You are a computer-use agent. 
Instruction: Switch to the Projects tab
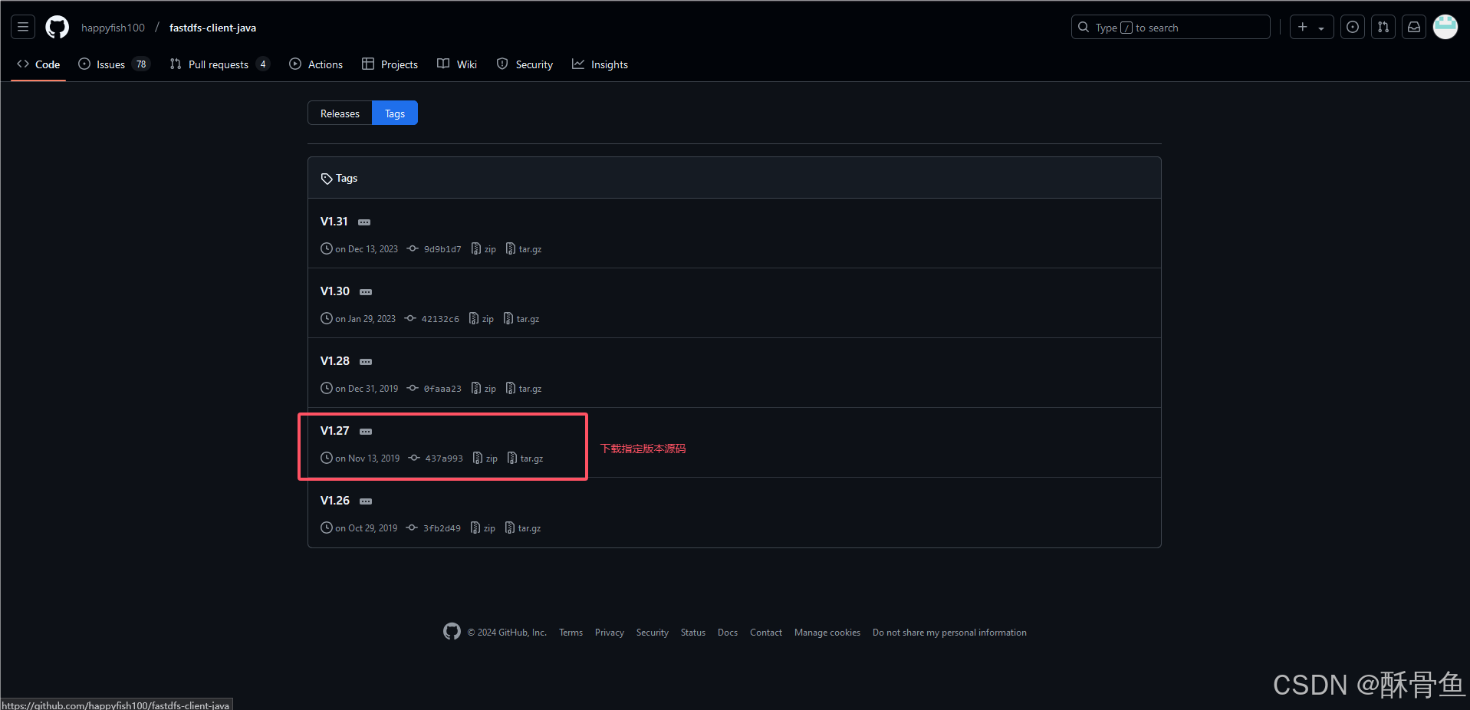[x=390, y=64]
